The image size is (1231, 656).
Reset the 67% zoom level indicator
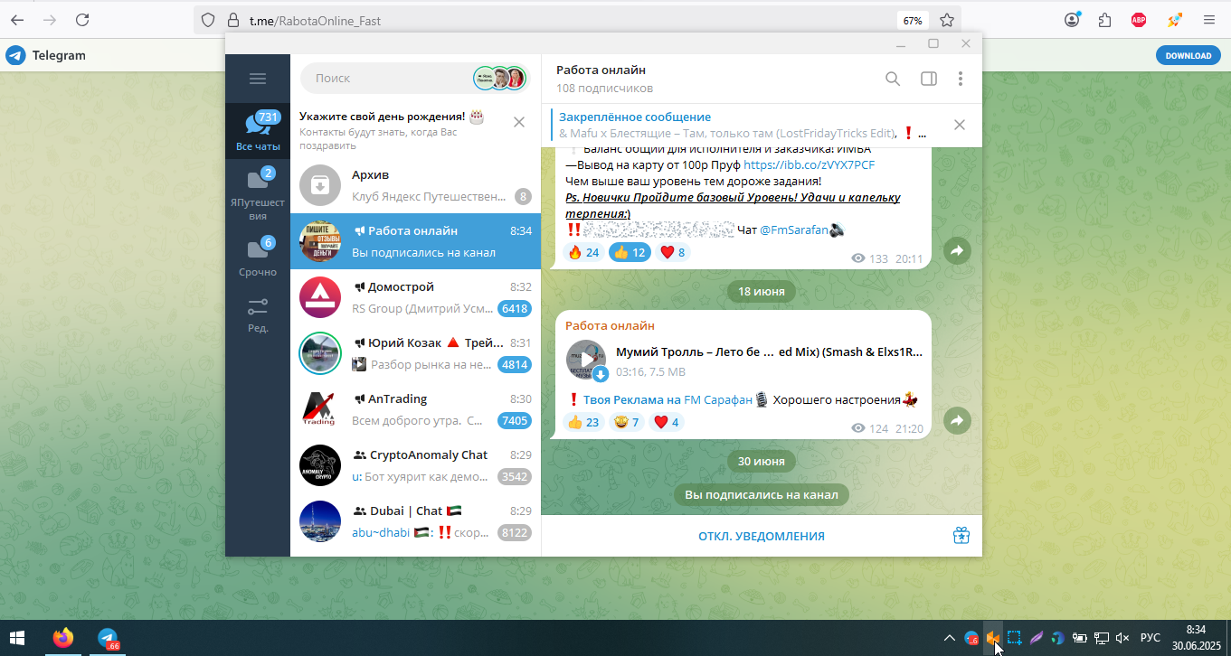tap(913, 20)
